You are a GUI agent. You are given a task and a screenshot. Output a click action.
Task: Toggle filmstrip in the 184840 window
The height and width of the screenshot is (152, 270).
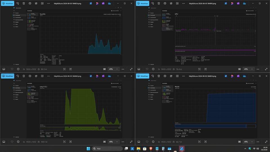click(4, 142)
